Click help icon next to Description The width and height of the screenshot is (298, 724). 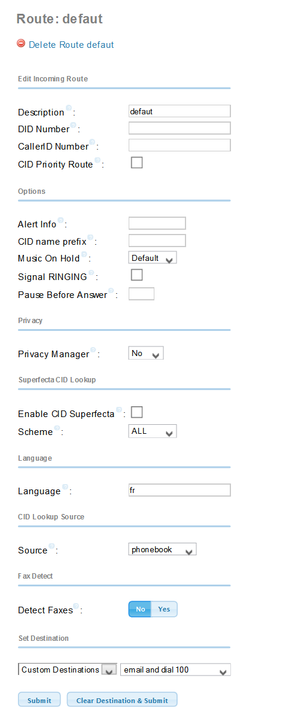[x=69, y=108]
